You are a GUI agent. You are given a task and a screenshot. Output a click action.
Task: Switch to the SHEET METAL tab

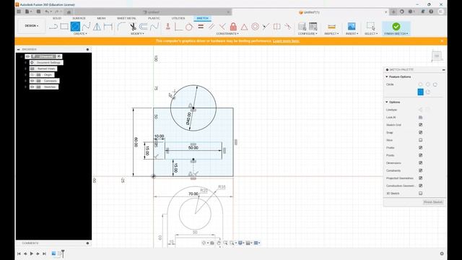click(x=126, y=18)
